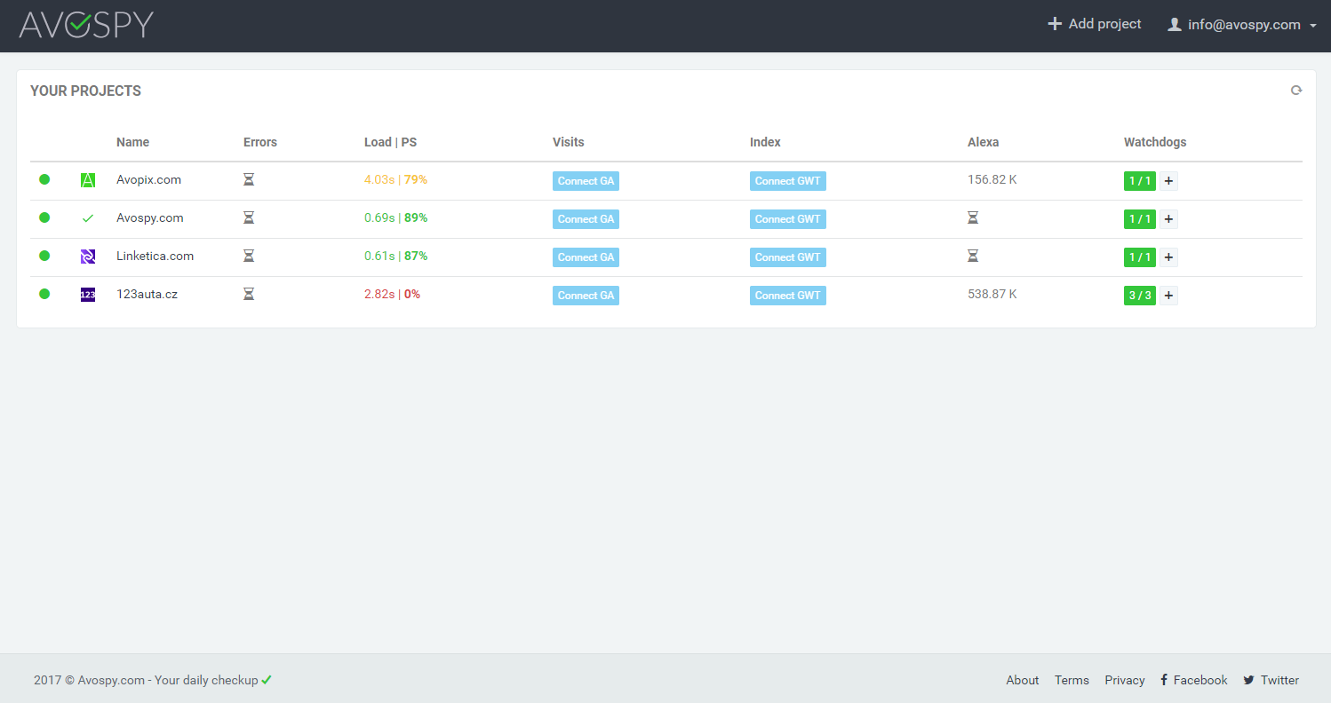Add a watchdog for 123auta.cz
This screenshot has height=703, width=1331.
tap(1168, 296)
